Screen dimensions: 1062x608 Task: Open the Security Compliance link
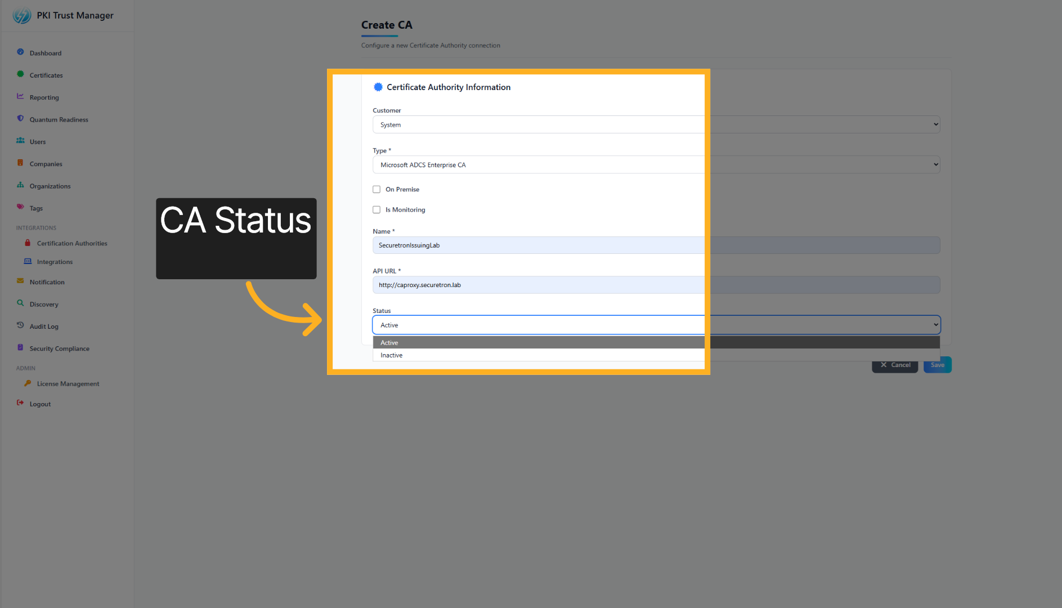pyautogui.click(x=60, y=348)
